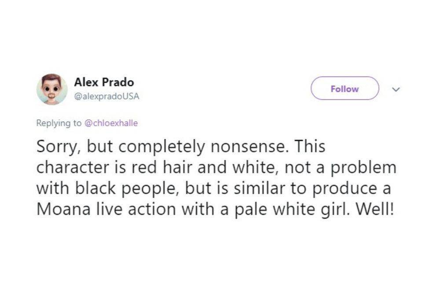440x293 pixels.
Task: Click the final word 'Well!'
Action: coord(375,209)
